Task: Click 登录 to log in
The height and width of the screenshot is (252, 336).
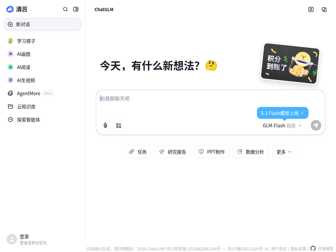Action: [x=24, y=237]
